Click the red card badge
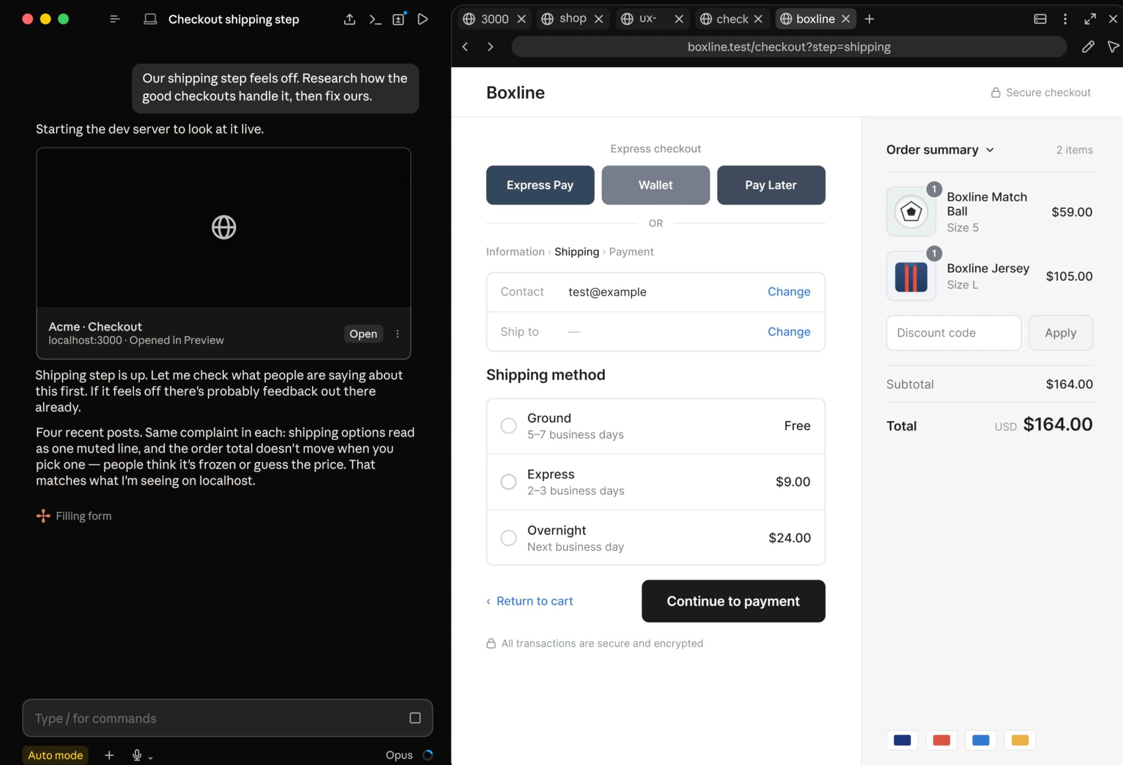Screen dimensions: 1123x765 pos(941,740)
